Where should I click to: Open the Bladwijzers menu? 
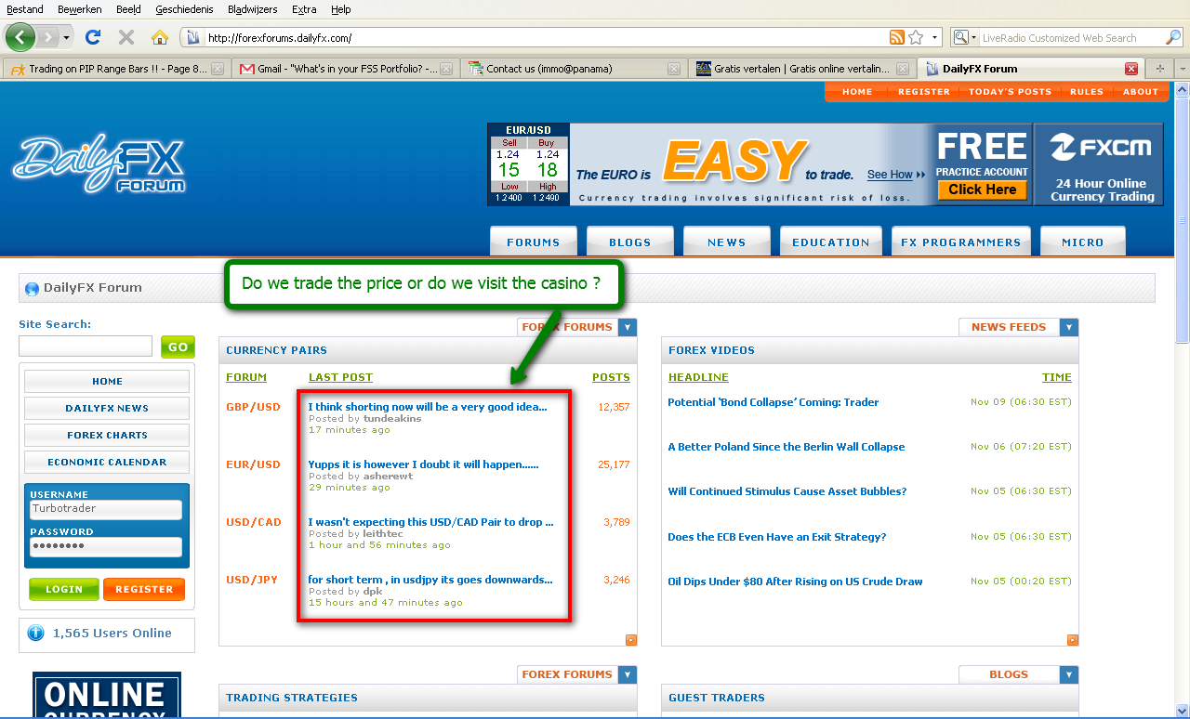point(253,9)
